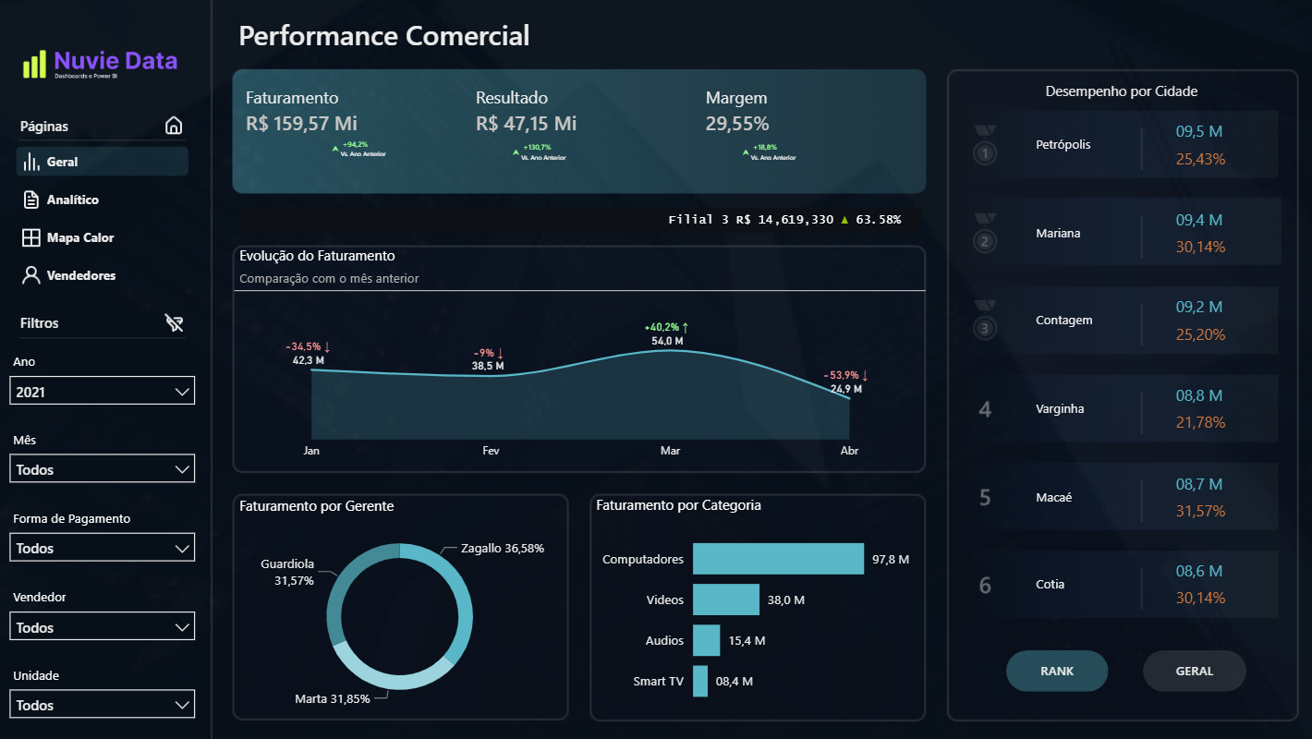The image size is (1312, 739).
Task: Click the Abr value 24,9 M
Action: pyautogui.click(x=845, y=389)
